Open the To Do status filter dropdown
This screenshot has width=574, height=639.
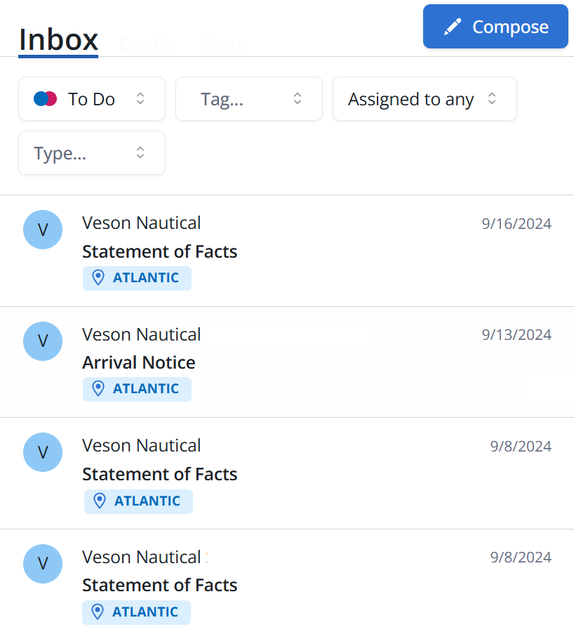(92, 99)
